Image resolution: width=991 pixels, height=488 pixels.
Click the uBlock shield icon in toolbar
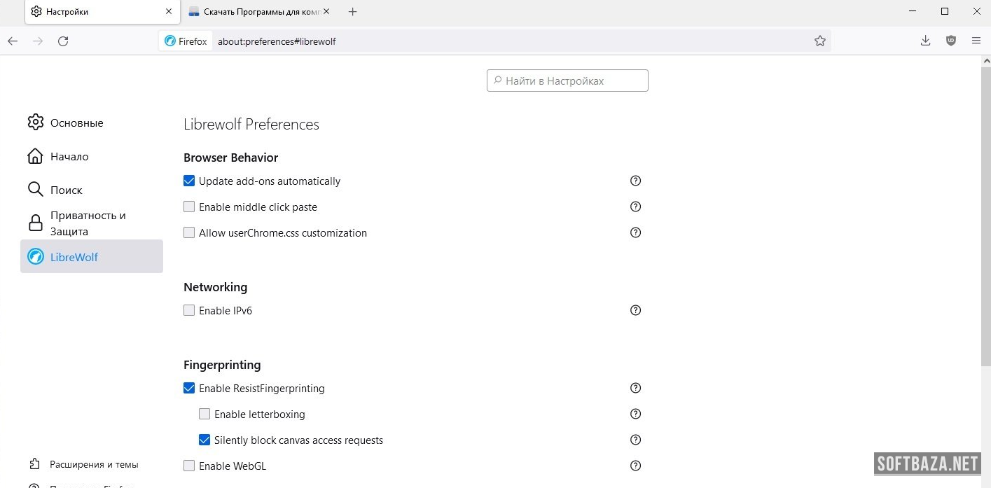(x=950, y=41)
